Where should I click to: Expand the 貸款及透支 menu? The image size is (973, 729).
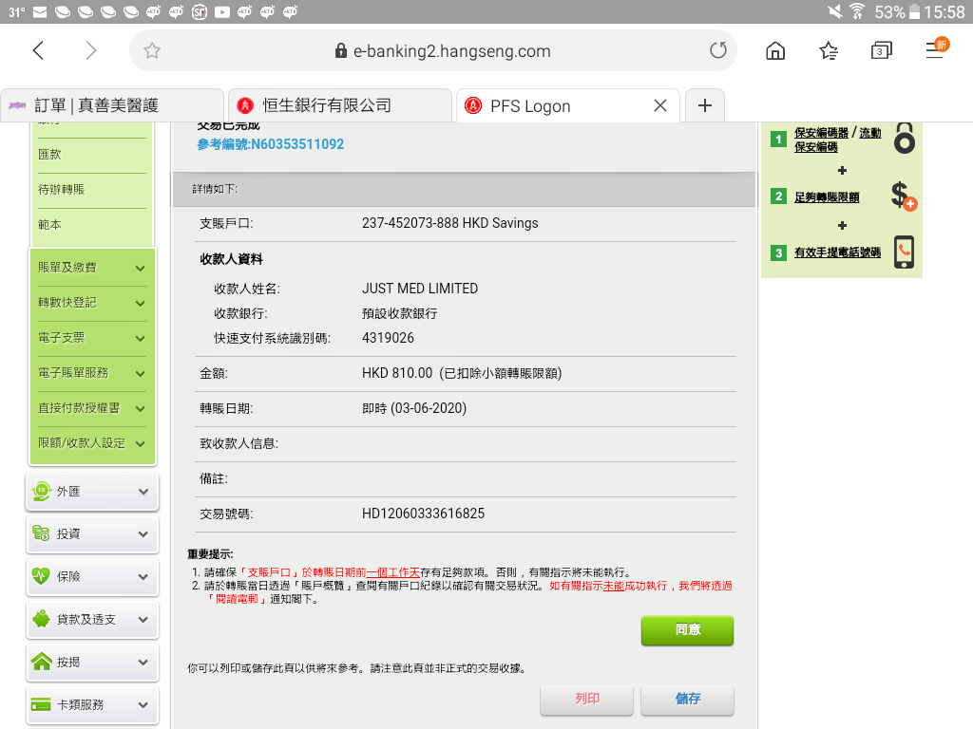click(x=92, y=620)
